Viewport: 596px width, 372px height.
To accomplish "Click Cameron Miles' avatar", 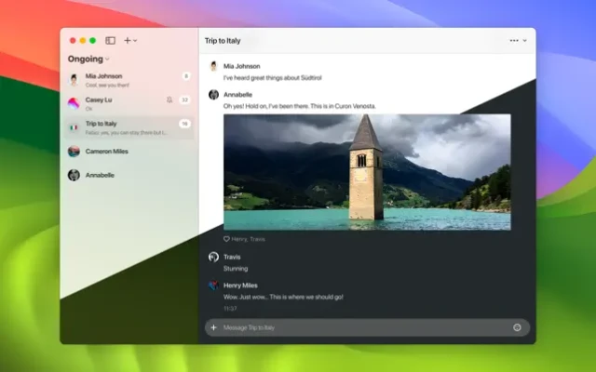I will (x=74, y=151).
